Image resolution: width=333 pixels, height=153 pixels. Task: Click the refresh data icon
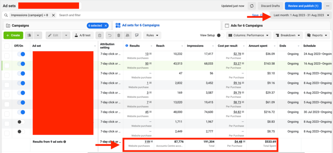tap(251, 6)
